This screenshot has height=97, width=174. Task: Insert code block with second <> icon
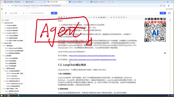[x=91, y=17]
